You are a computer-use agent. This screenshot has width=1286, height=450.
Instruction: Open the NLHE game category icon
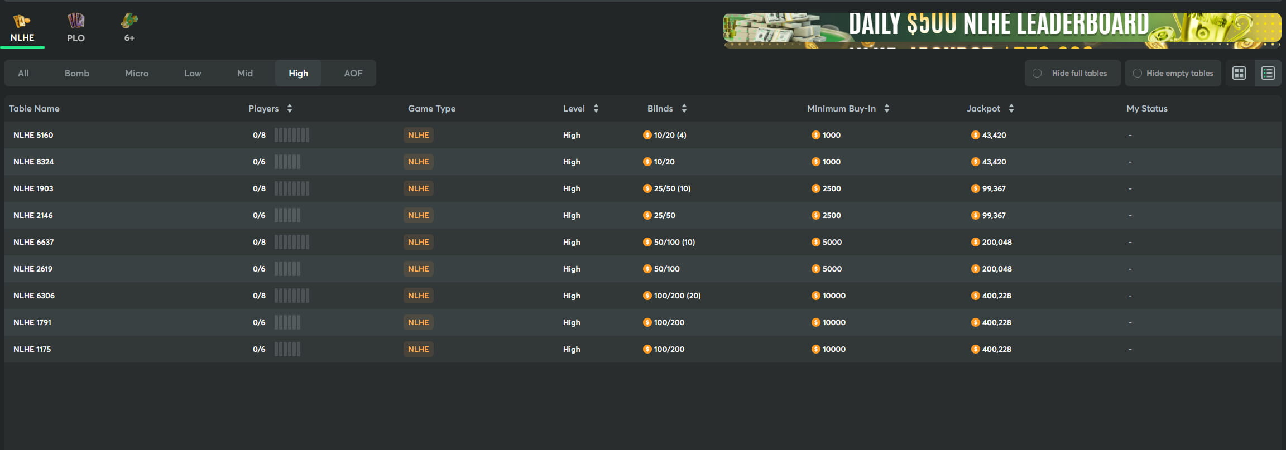(x=22, y=22)
